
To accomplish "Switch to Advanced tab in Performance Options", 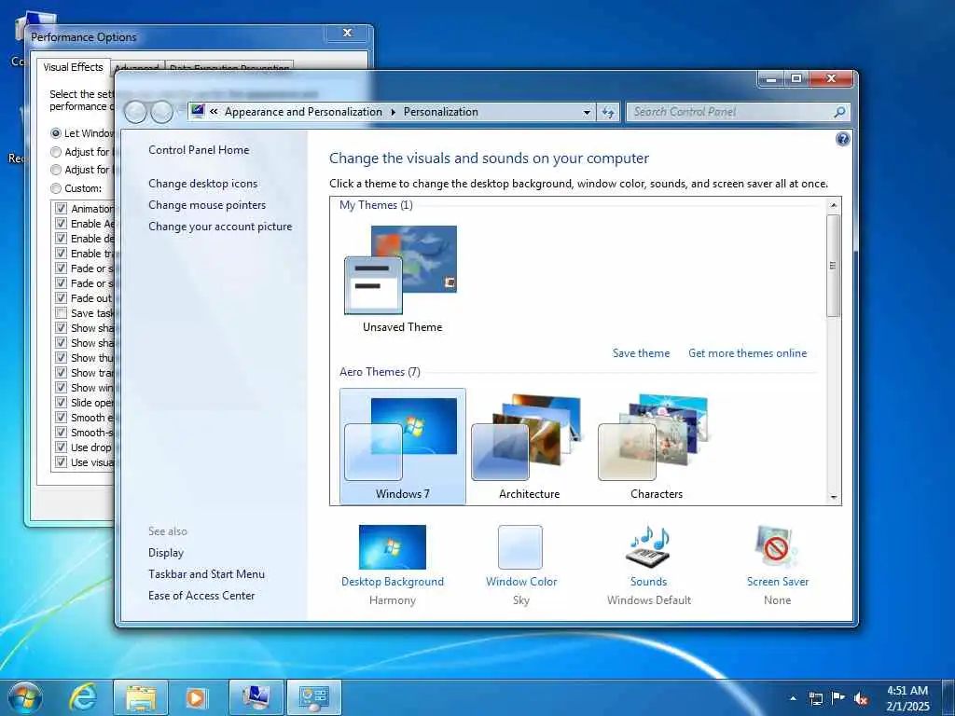I will click(137, 66).
